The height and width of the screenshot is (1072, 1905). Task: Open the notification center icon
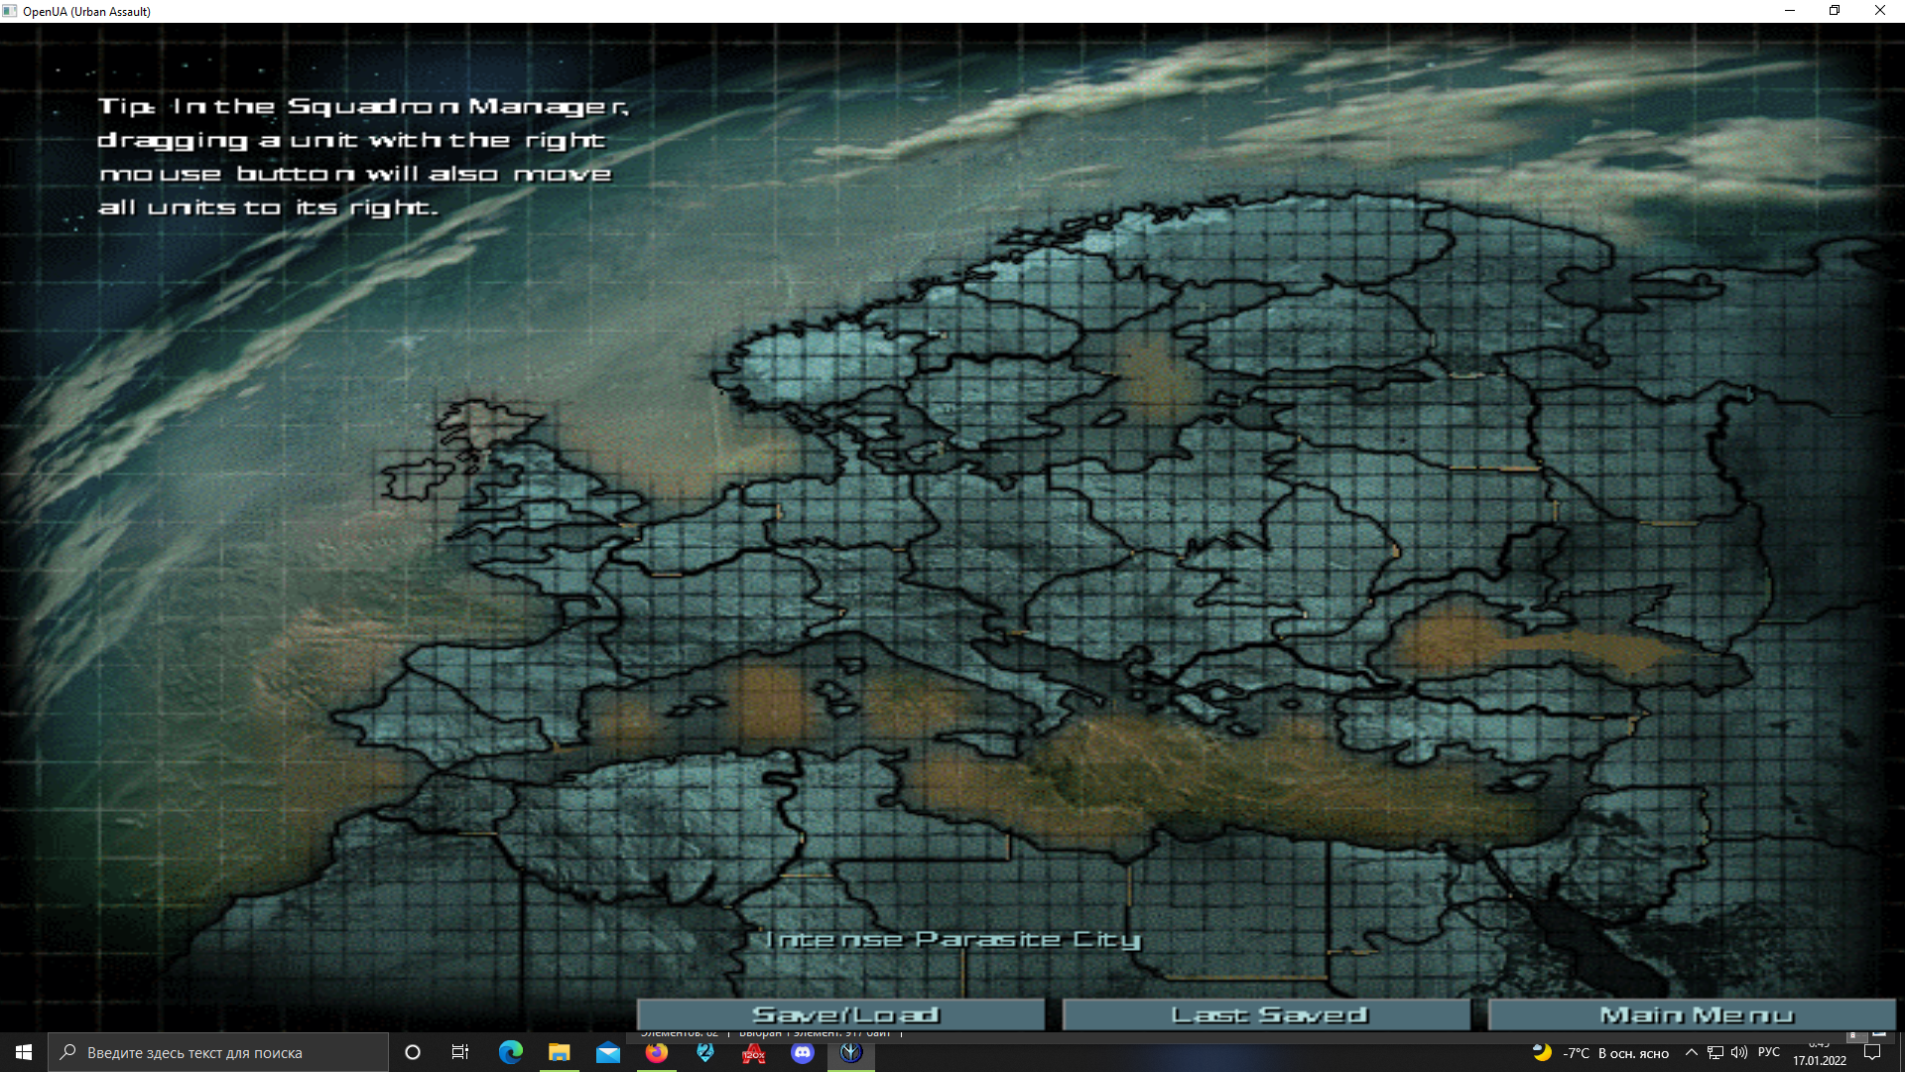coord(1873,1053)
